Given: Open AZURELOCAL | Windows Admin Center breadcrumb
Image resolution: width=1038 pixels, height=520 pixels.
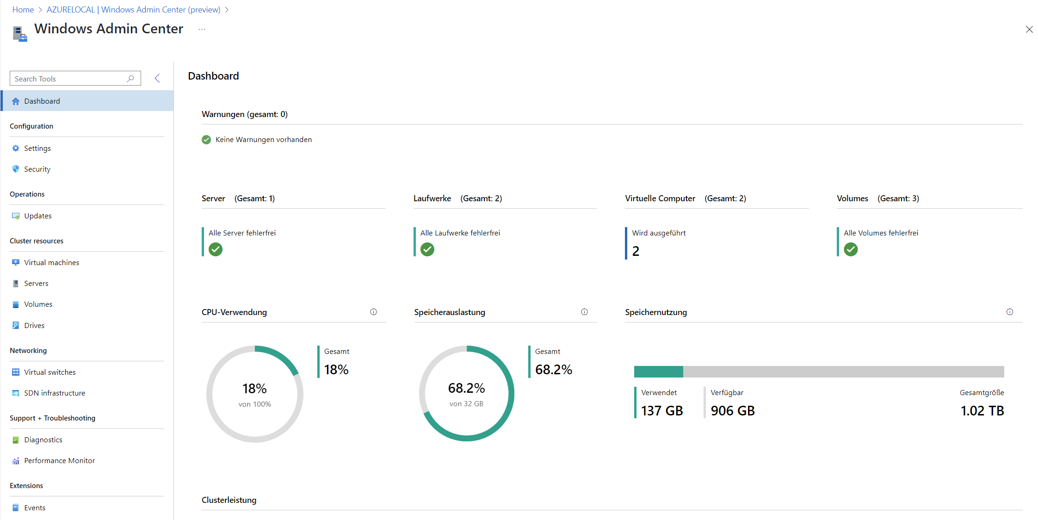Looking at the screenshot, I should [x=133, y=10].
